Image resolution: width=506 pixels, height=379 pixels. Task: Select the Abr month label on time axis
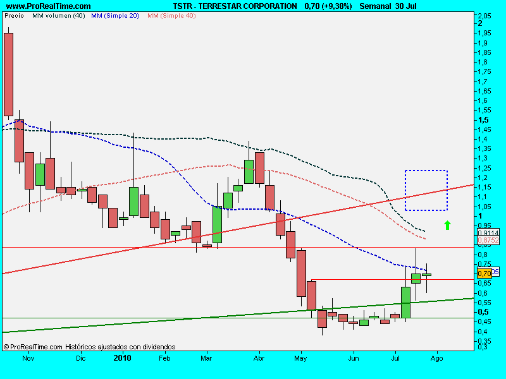coord(259,358)
